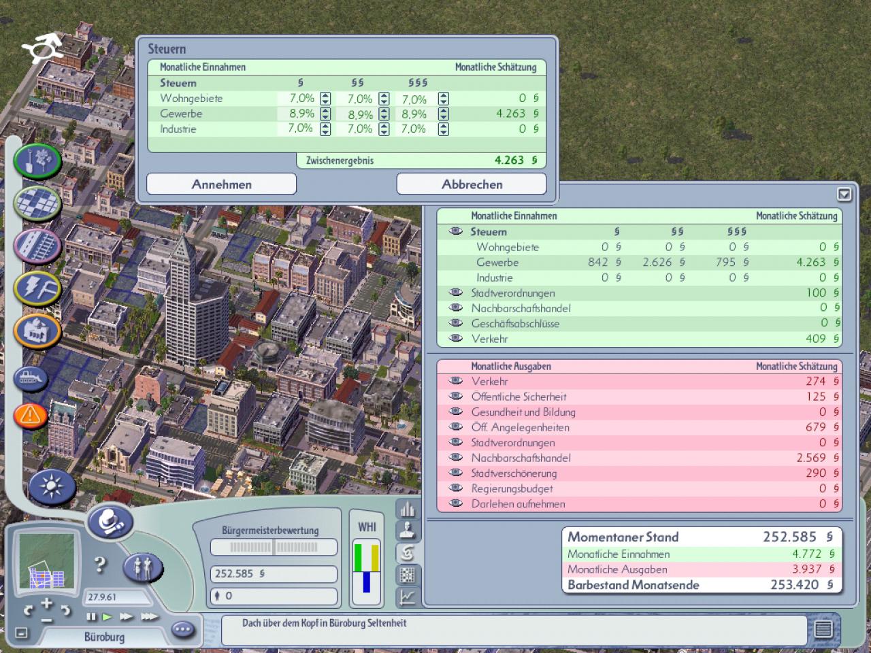Open the Büroburg city name label
This screenshot has height=653, width=871.
point(104,637)
